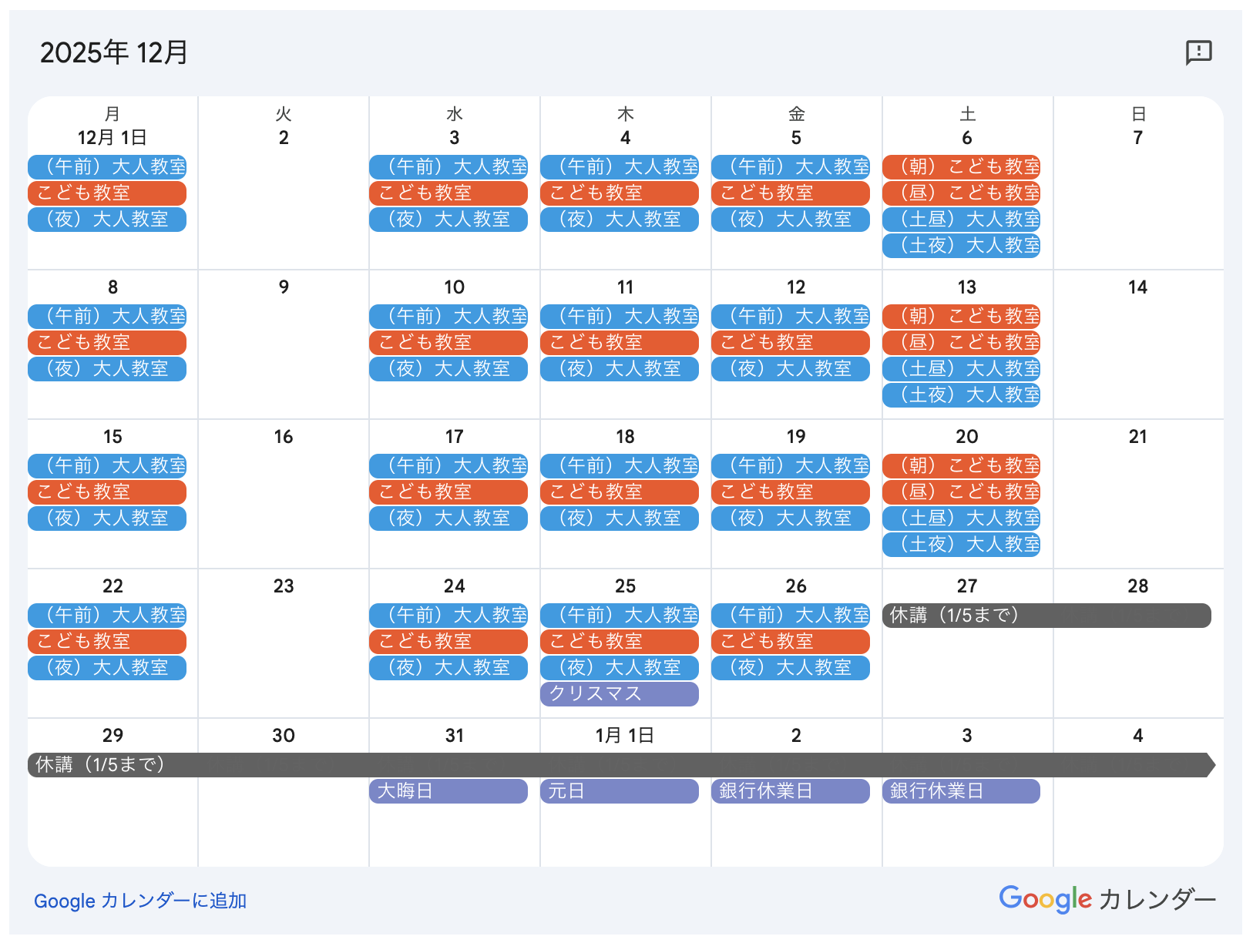Open 休講（1/5まで）bar starting on the 29th
This screenshot has width=1253, height=943.
pos(620,764)
